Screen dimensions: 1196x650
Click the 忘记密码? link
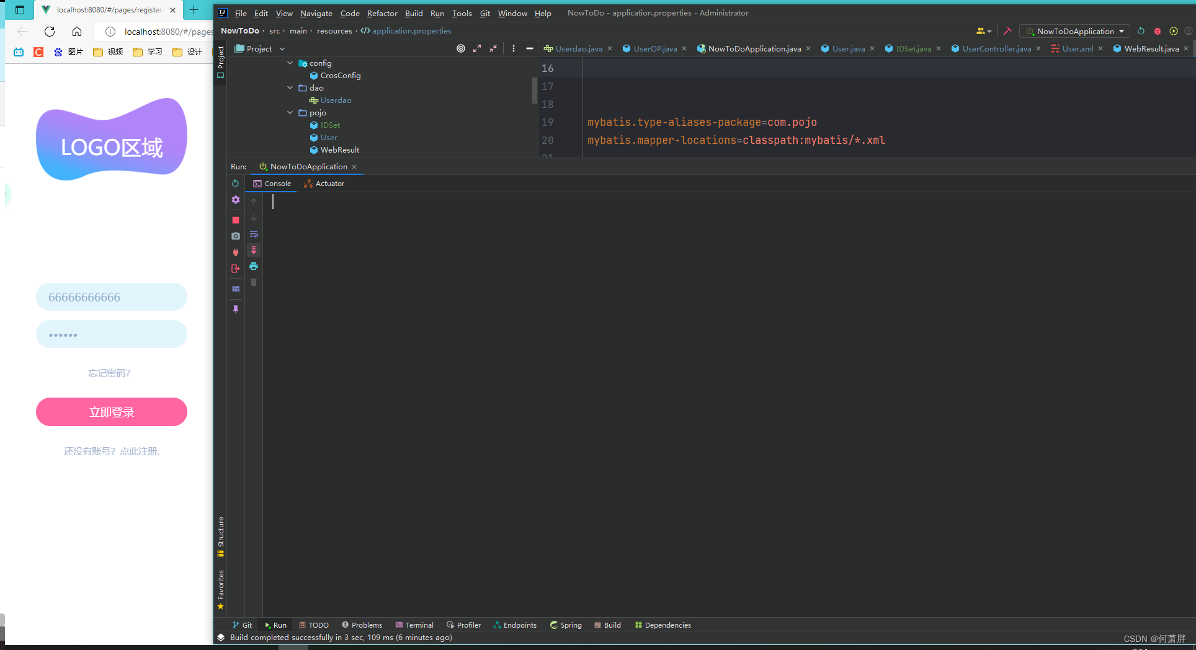click(x=109, y=373)
